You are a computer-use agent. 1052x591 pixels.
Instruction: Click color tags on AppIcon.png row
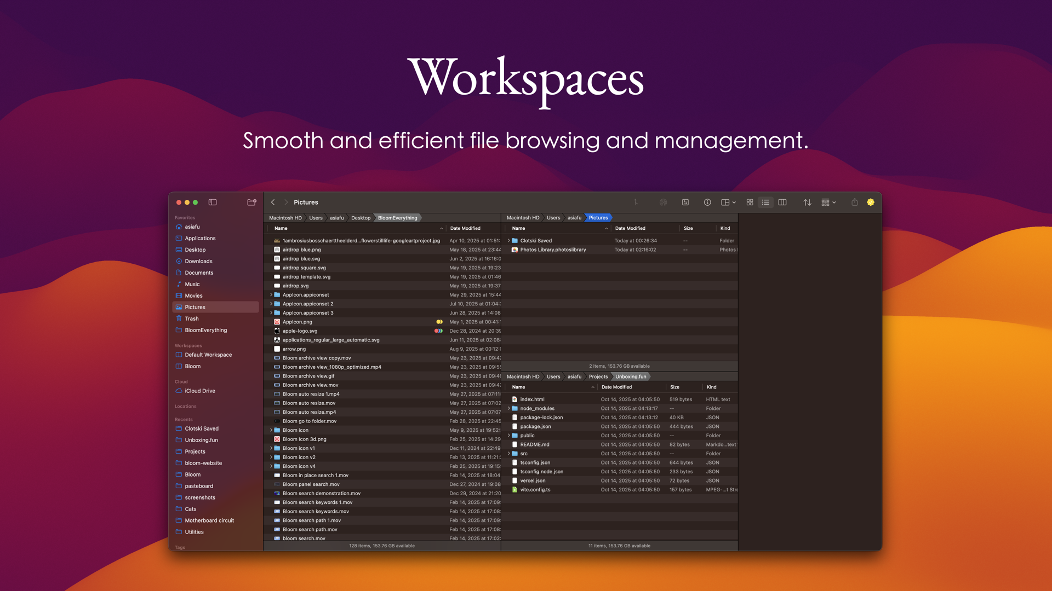439,322
